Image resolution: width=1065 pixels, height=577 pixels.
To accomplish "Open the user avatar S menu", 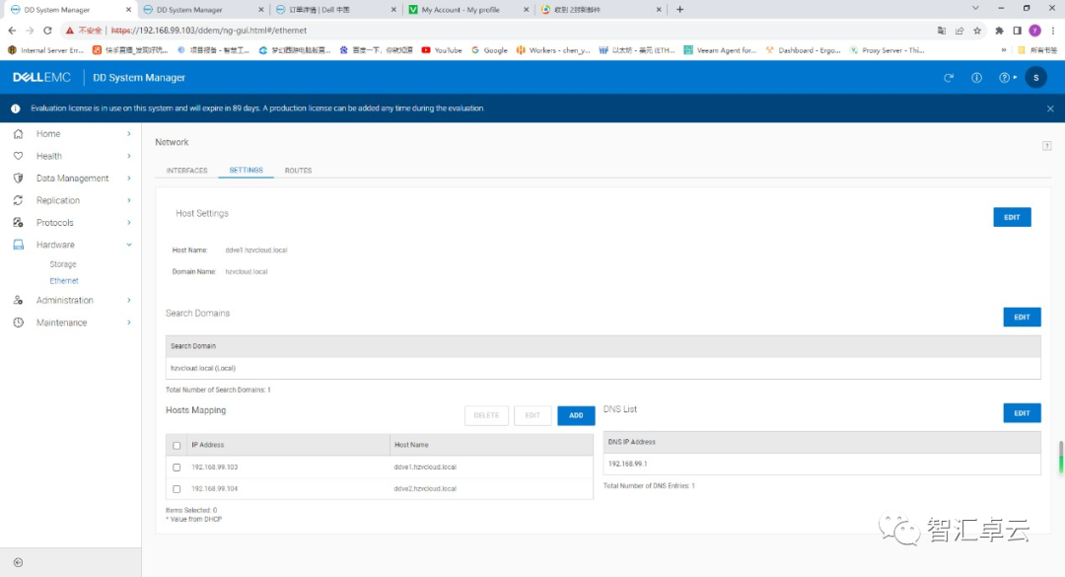I will (x=1035, y=78).
